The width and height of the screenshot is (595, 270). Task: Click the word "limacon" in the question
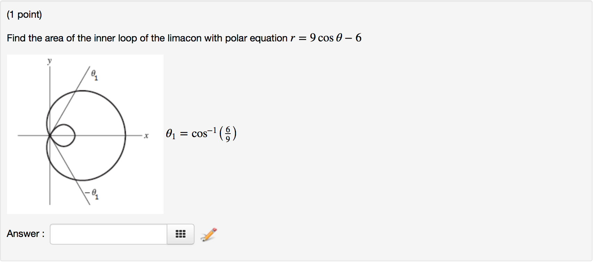coord(184,38)
